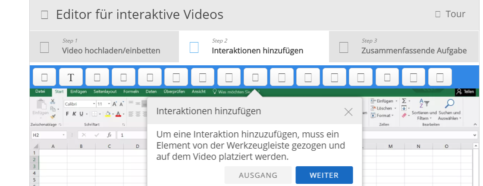Viewport: 483px width, 186px height.
Task: Start the Tour link
Action: [x=450, y=14]
